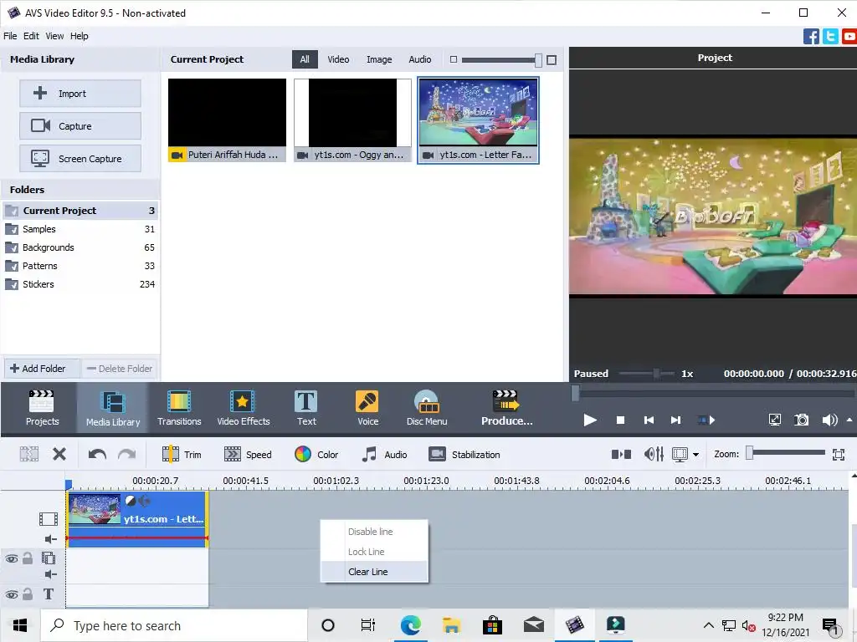Open the Disc Menu panel
This screenshot has width=857, height=642.
(427, 408)
